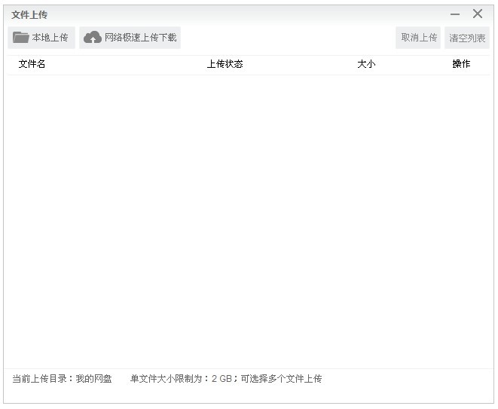Clear the list with 清空列表

(467, 38)
